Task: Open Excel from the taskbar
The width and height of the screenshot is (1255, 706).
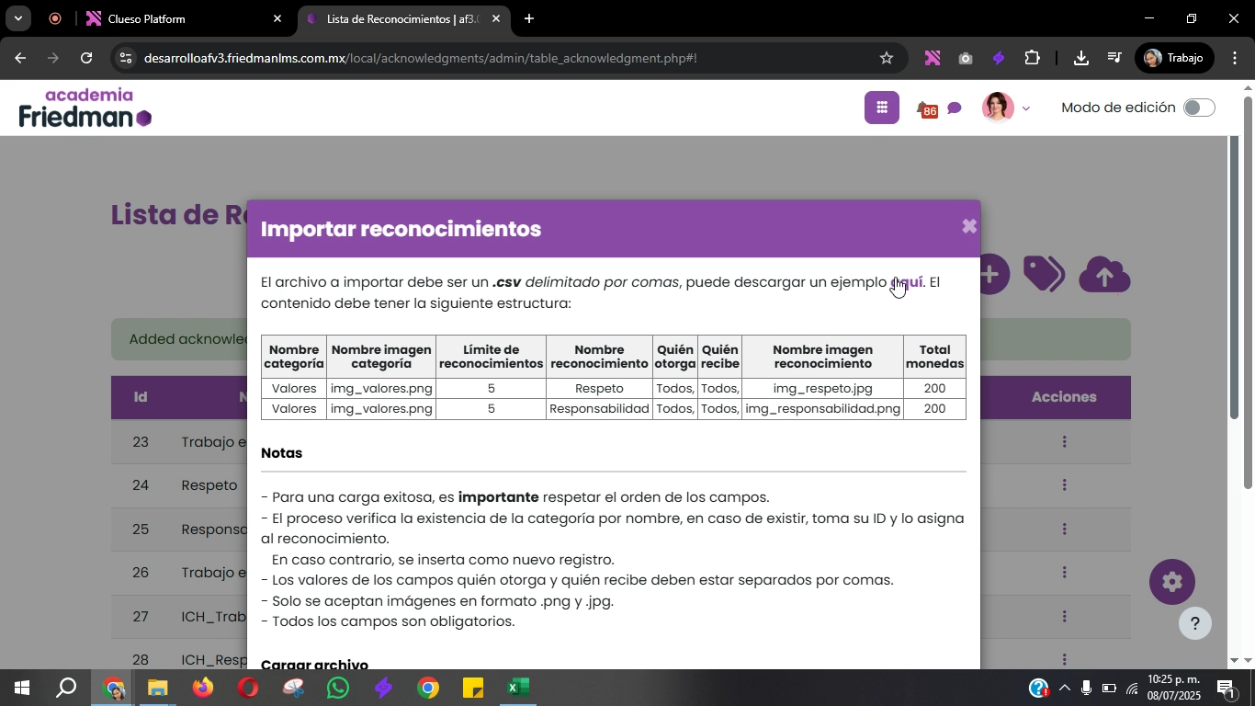Action: [x=518, y=688]
